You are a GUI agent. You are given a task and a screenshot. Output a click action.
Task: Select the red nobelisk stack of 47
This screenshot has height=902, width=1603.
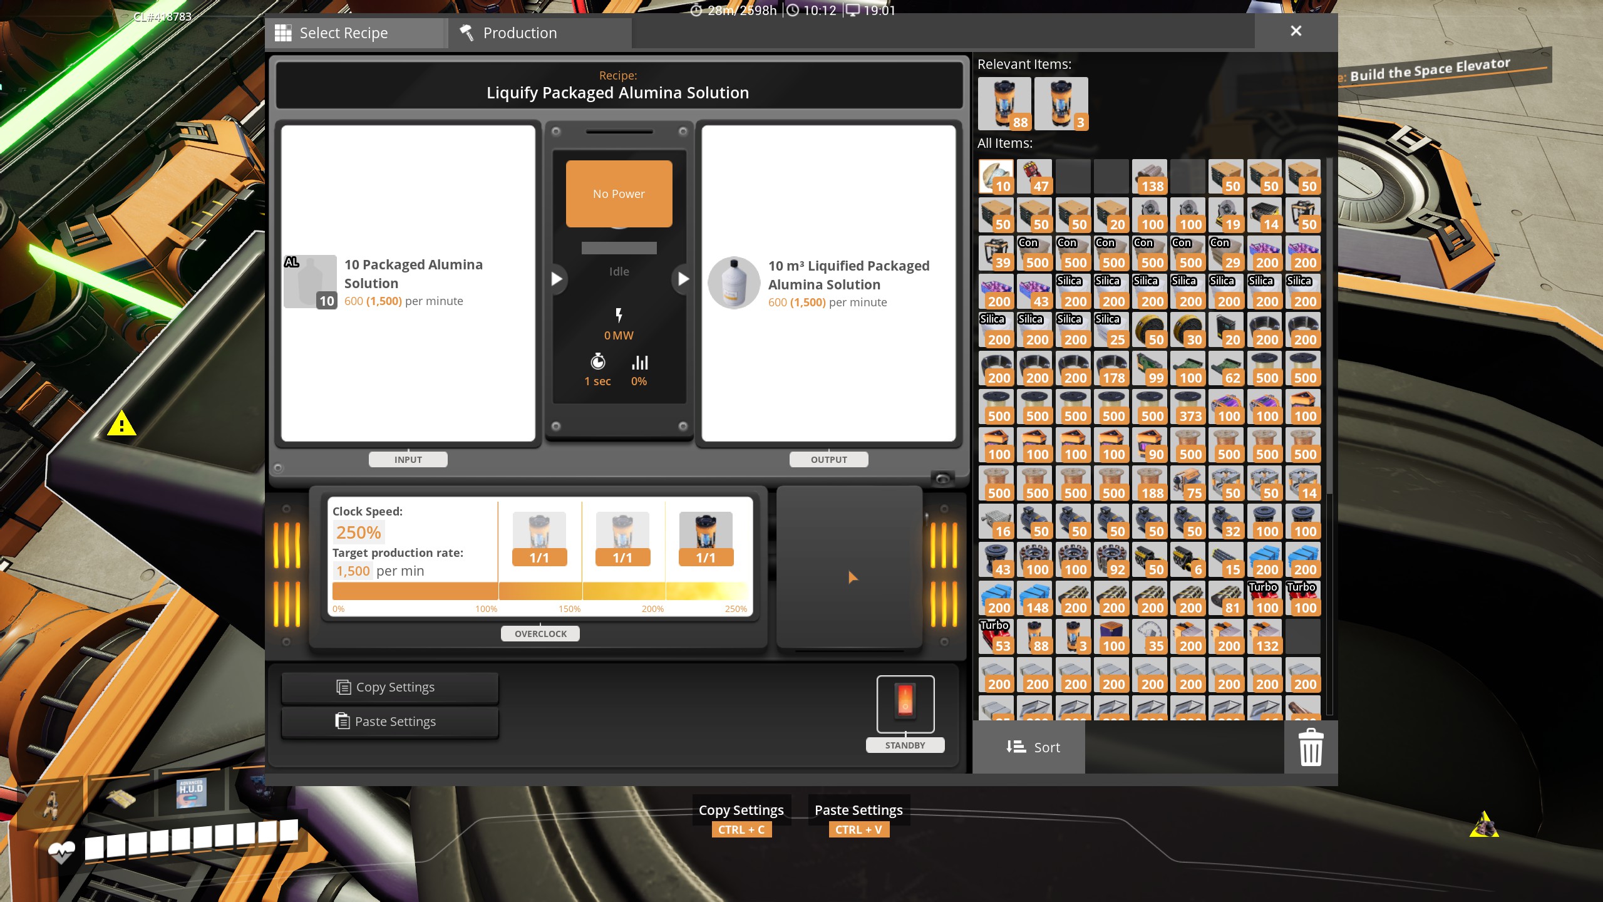point(1034,177)
